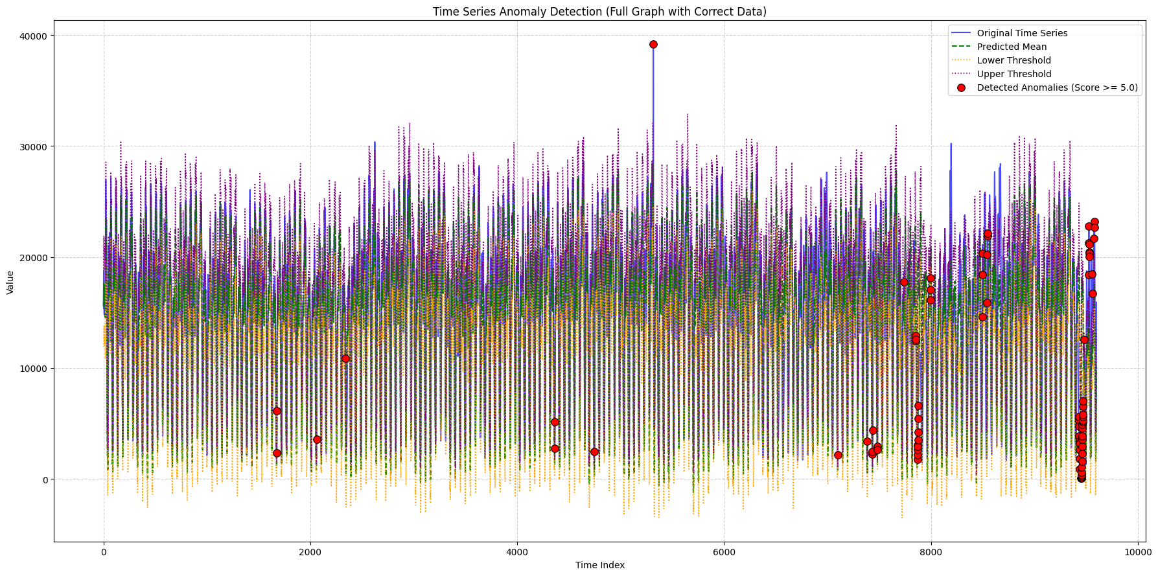Click the anomaly marker near index 4745

point(594,452)
